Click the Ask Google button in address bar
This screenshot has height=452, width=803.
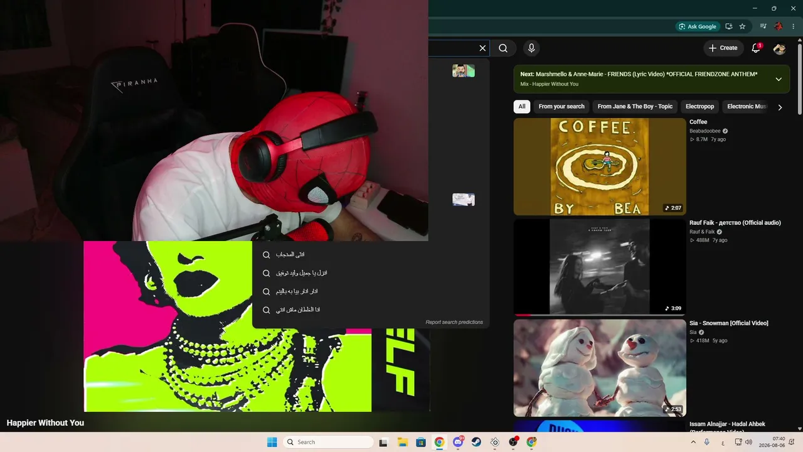click(x=697, y=26)
